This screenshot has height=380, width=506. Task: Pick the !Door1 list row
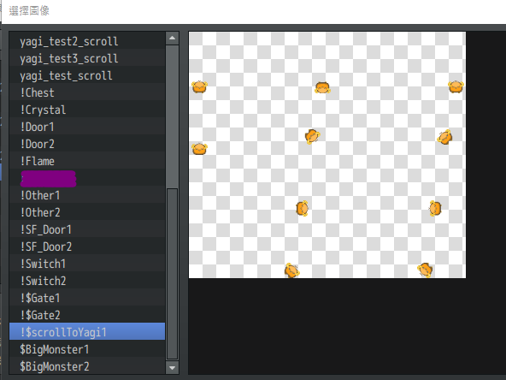[x=87, y=127]
